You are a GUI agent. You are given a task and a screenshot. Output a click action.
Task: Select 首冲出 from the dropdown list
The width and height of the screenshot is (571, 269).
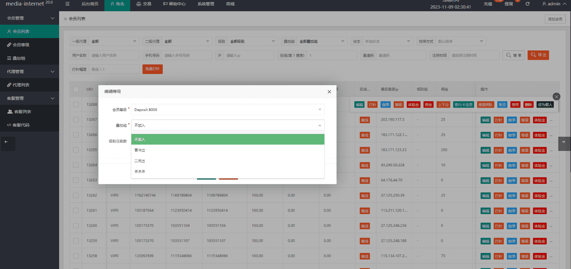[x=140, y=150]
